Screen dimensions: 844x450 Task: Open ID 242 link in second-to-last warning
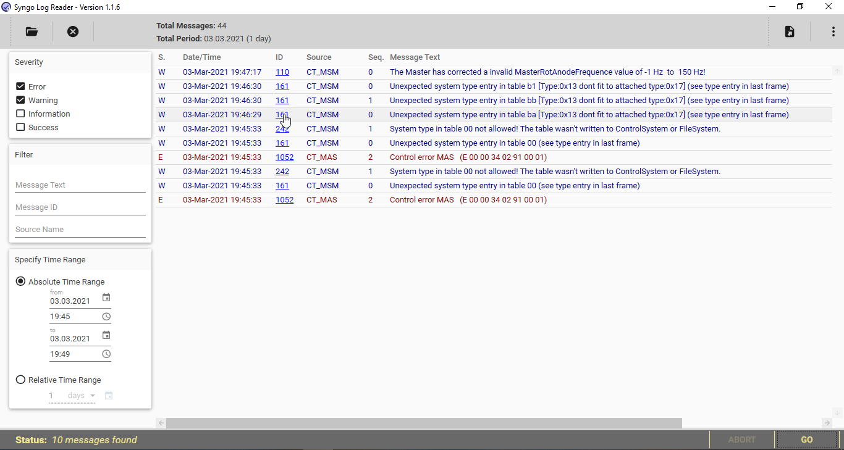point(282,172)
